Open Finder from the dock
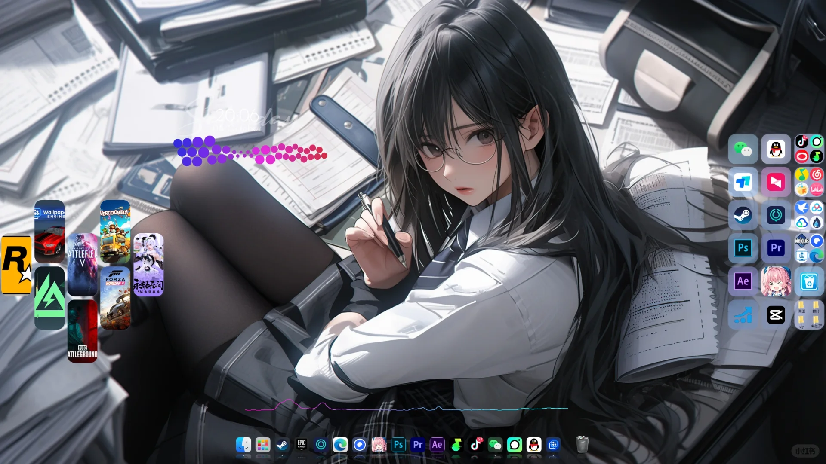 pos(243,445)
